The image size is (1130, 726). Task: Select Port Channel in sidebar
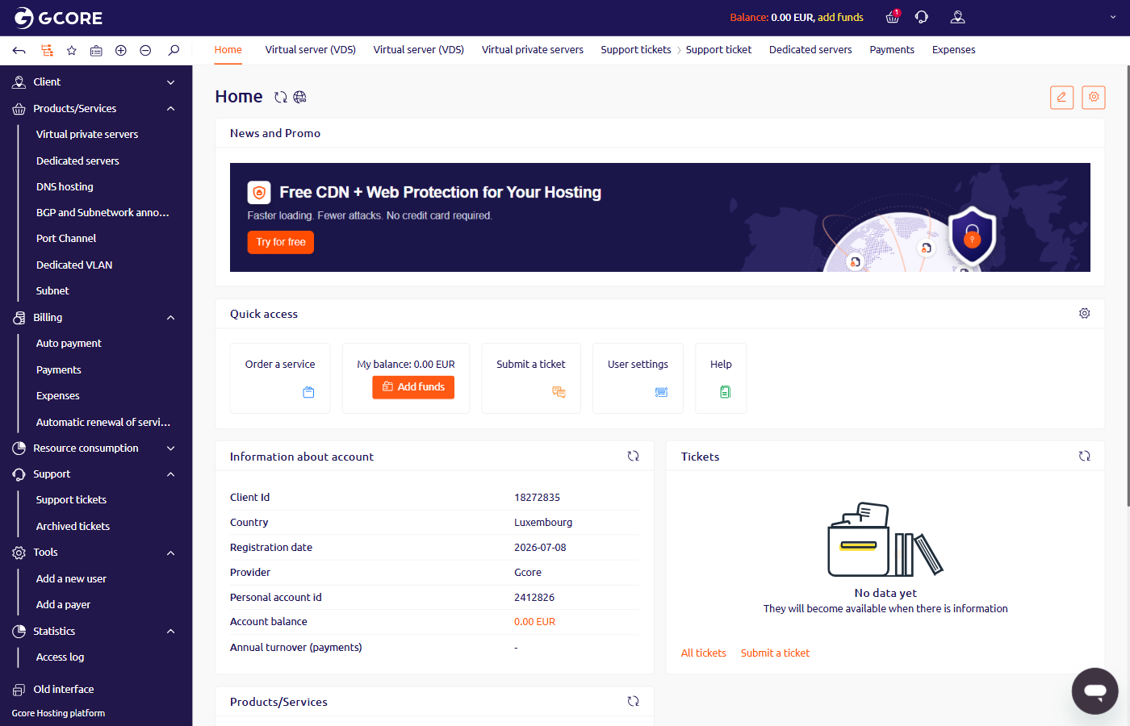66,239
